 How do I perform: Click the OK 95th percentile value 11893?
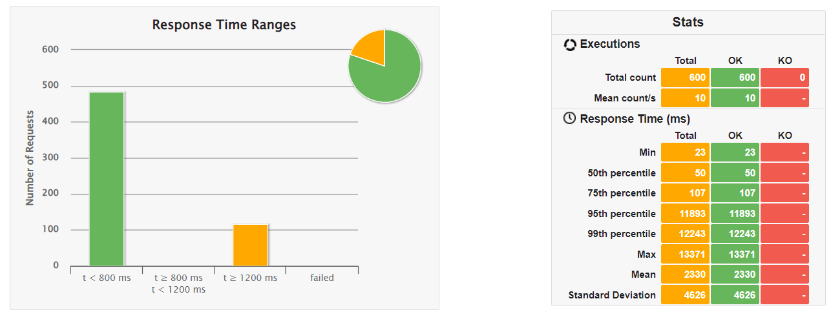[735, 214]
